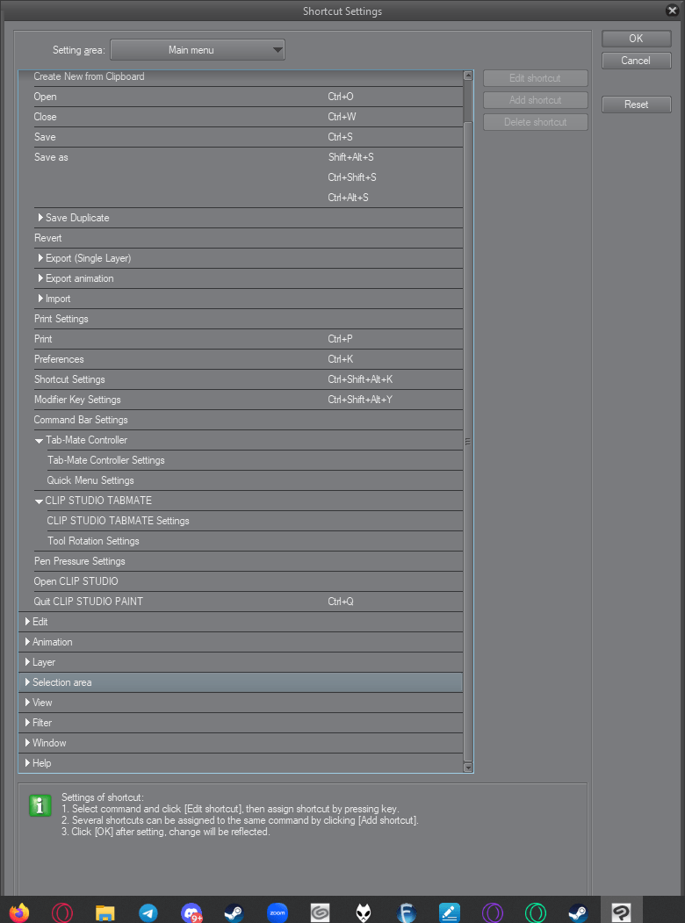This screenshot has height=923, width=685.
Task: Launch the green Opera taskbar icon
Action: pyautogui.click(x=536, y=912)
